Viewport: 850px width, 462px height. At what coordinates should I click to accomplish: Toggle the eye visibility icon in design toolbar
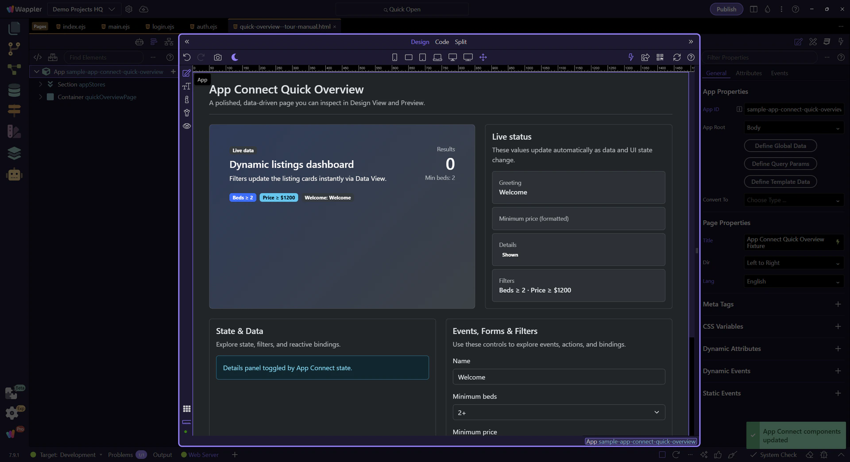tap(187, 126)
